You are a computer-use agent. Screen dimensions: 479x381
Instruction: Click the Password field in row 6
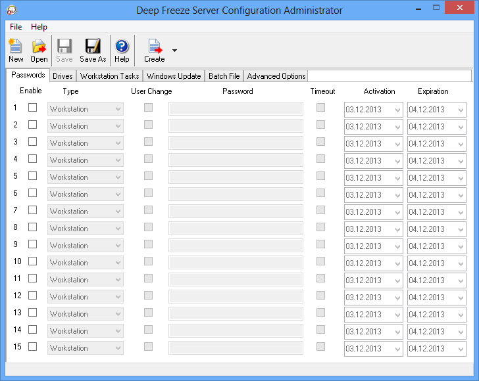click(236, 194)
